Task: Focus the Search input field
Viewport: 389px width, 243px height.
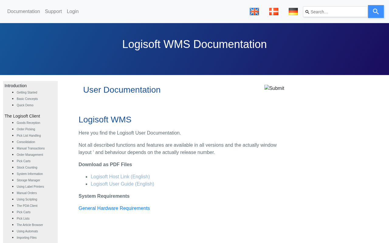Action: tap(336, 12)
